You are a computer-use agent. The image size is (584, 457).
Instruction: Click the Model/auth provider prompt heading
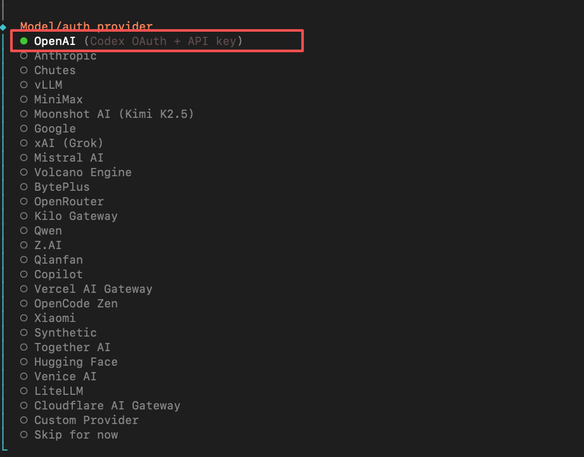86,27
